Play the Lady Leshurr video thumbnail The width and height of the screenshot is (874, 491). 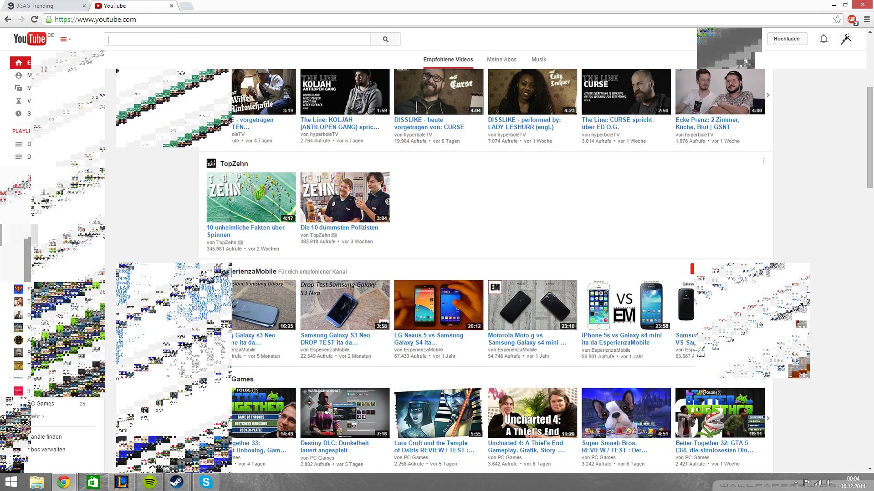(532, 91)
